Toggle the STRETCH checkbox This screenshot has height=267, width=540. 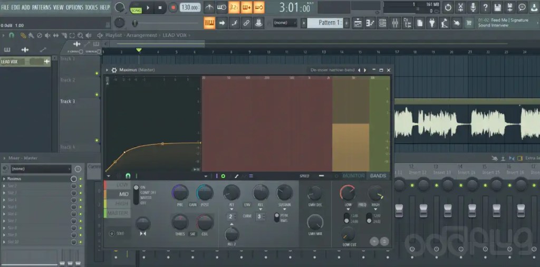click(x=99, y=52)
